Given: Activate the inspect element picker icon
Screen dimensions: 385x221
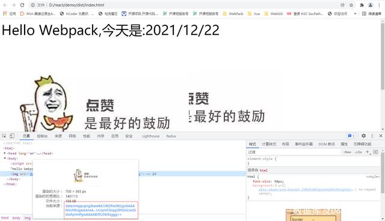Looking at the screenshot, I should coord(4,136).
